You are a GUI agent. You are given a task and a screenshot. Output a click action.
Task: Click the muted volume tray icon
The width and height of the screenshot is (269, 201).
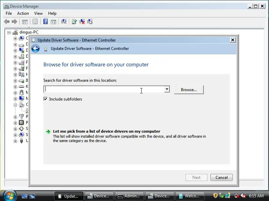243,196
